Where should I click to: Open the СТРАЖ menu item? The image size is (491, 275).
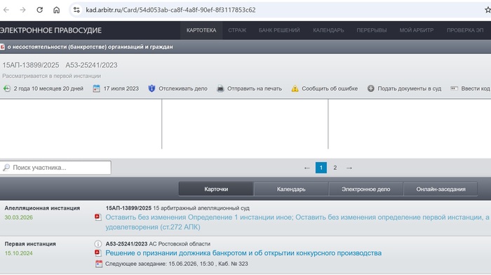click(x=237, y=30)
